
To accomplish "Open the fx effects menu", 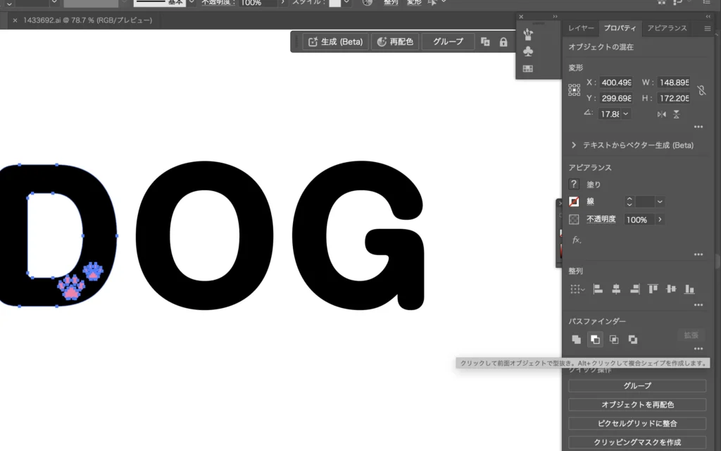I will pos(576,240).
